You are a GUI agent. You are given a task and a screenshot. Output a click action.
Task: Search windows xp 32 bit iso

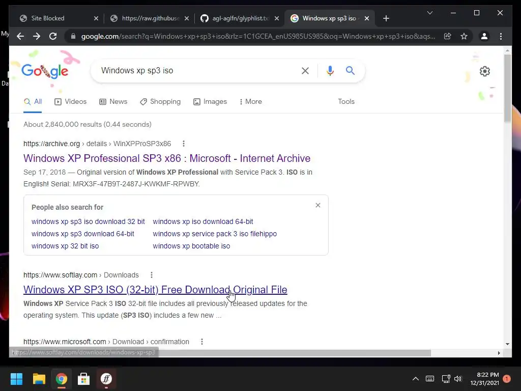tap(65, 246)
